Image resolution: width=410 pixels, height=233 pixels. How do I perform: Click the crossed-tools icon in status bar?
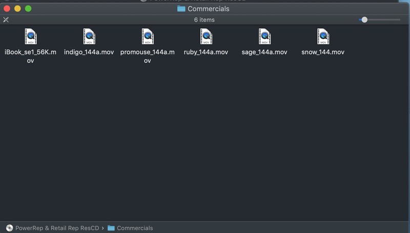(6, 20)
